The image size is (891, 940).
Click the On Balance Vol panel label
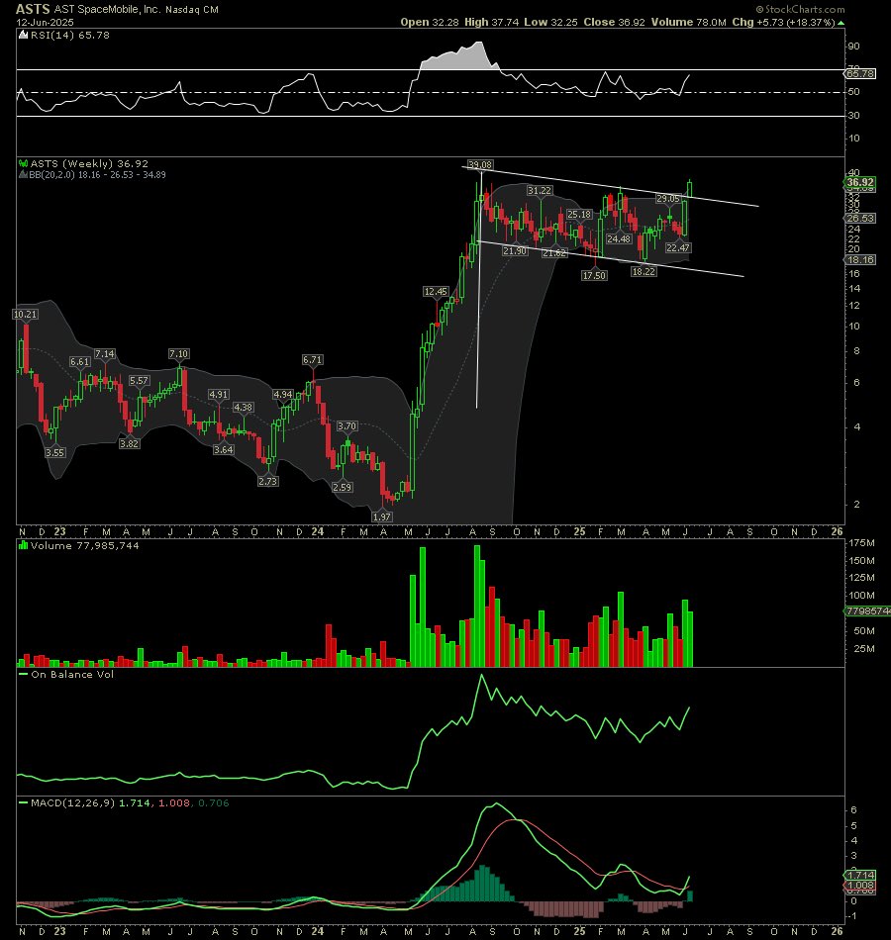pos(72,675)
